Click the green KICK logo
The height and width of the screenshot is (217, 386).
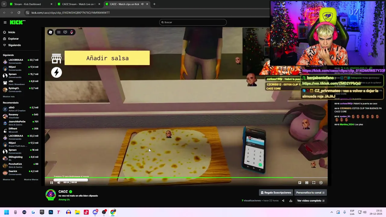tap(17, 22)
